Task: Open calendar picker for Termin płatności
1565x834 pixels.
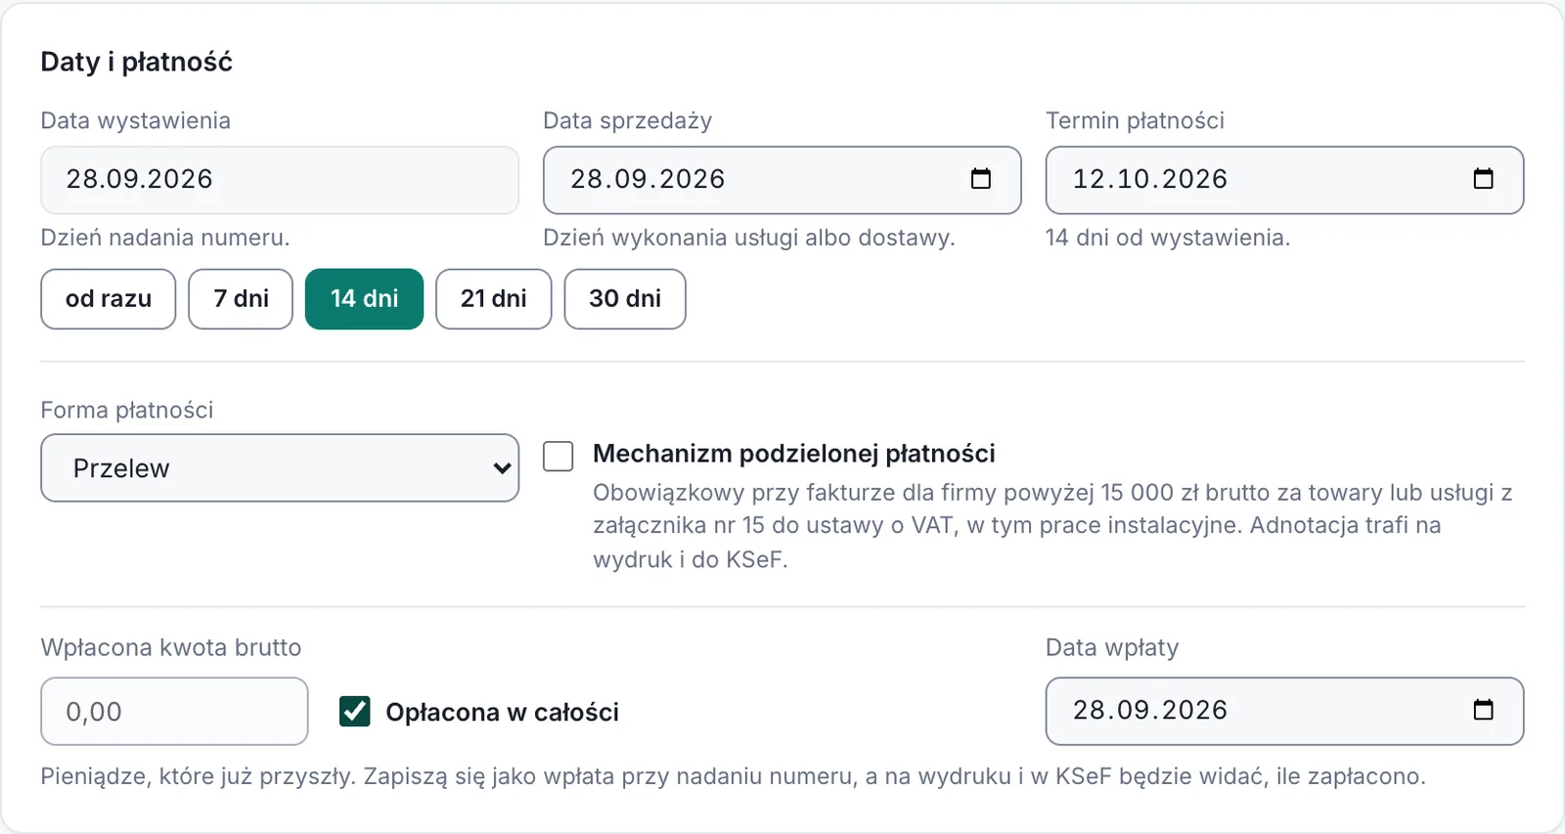Action: 1483,179
